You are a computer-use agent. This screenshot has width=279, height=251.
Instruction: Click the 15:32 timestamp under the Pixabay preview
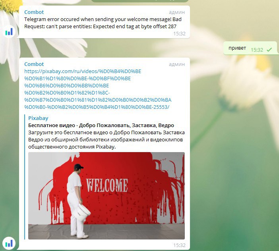pyautogui.click(x=179, y=245)
